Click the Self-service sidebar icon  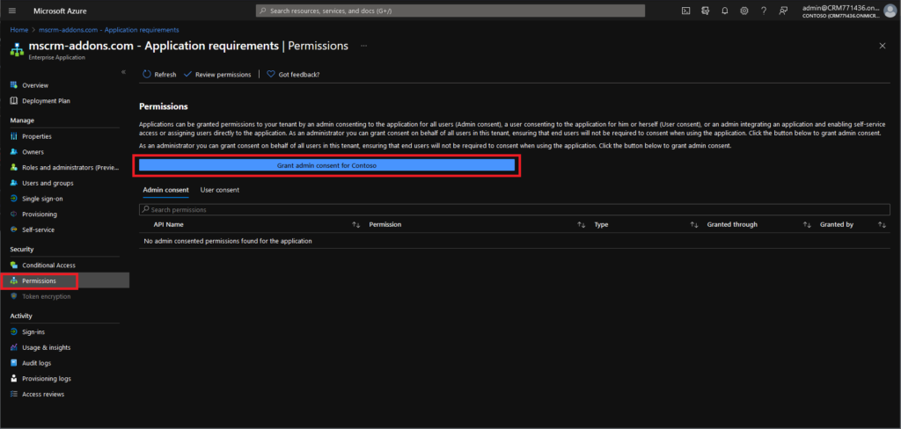pyautogui.click(x=14, y=229)
